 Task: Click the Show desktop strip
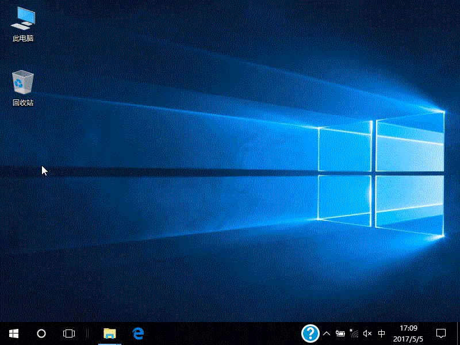click(x=458, y=333)
